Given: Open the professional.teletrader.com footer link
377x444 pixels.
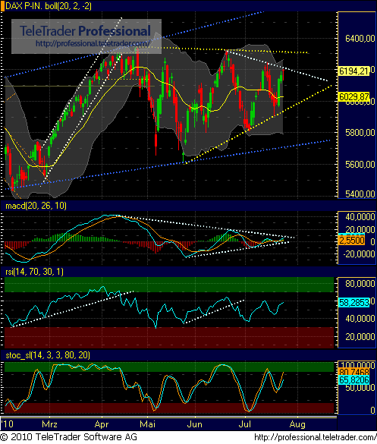Looking at the screenshot, I should [315, 437].
